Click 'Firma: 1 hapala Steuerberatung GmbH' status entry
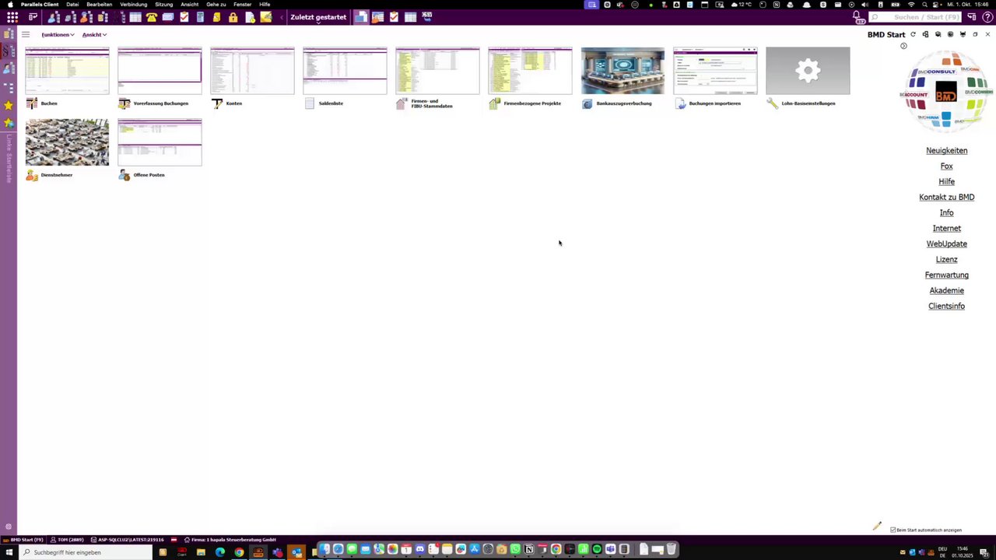The height and width of the screenshot is (560, 996). pyautogui.click(x=230, y=540)
